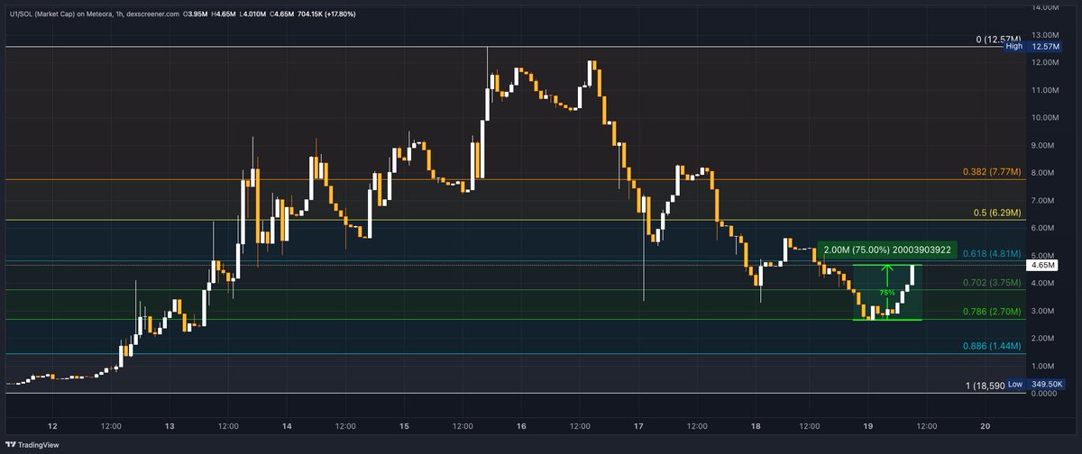Screen dimensions: 1082x454
Task: Click date label 14 on time axis
Action: click(x=287, y=426)
